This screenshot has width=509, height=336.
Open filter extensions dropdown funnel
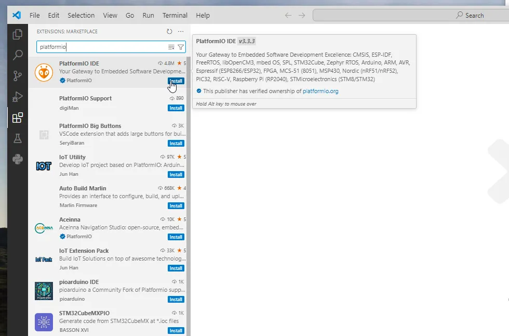point(181,47)
